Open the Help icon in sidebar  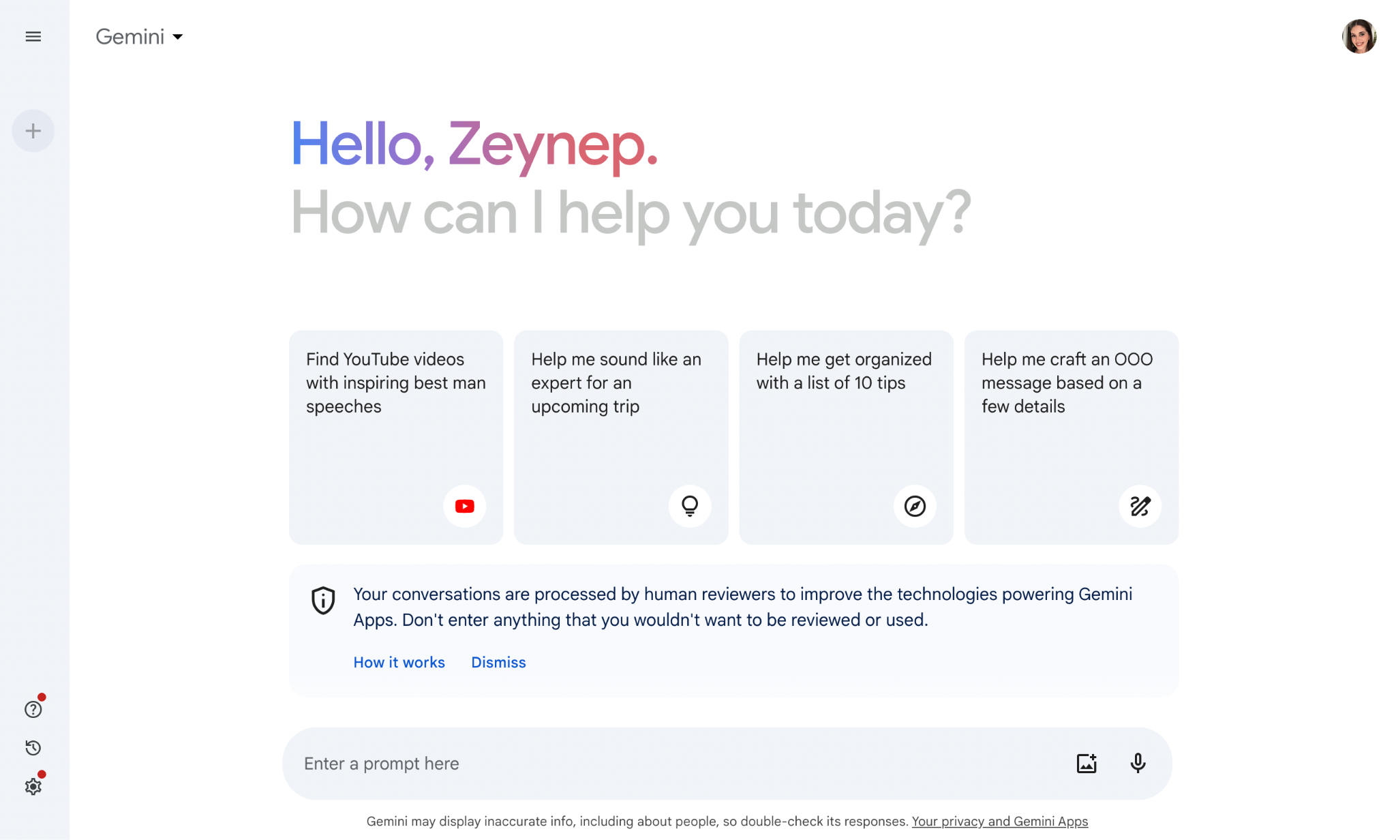pos(33,710)
